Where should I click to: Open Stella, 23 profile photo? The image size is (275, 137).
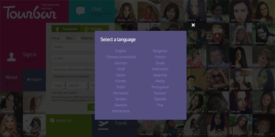coord(263,125)
